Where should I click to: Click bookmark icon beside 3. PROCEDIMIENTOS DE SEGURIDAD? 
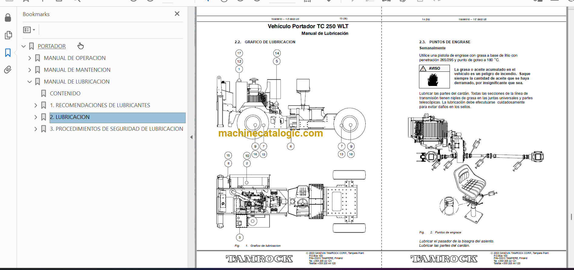pyautogui.click(x=44, y=129)
